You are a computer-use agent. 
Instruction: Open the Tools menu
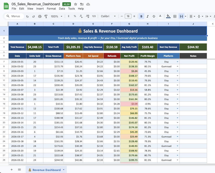[x=71, y=9]
